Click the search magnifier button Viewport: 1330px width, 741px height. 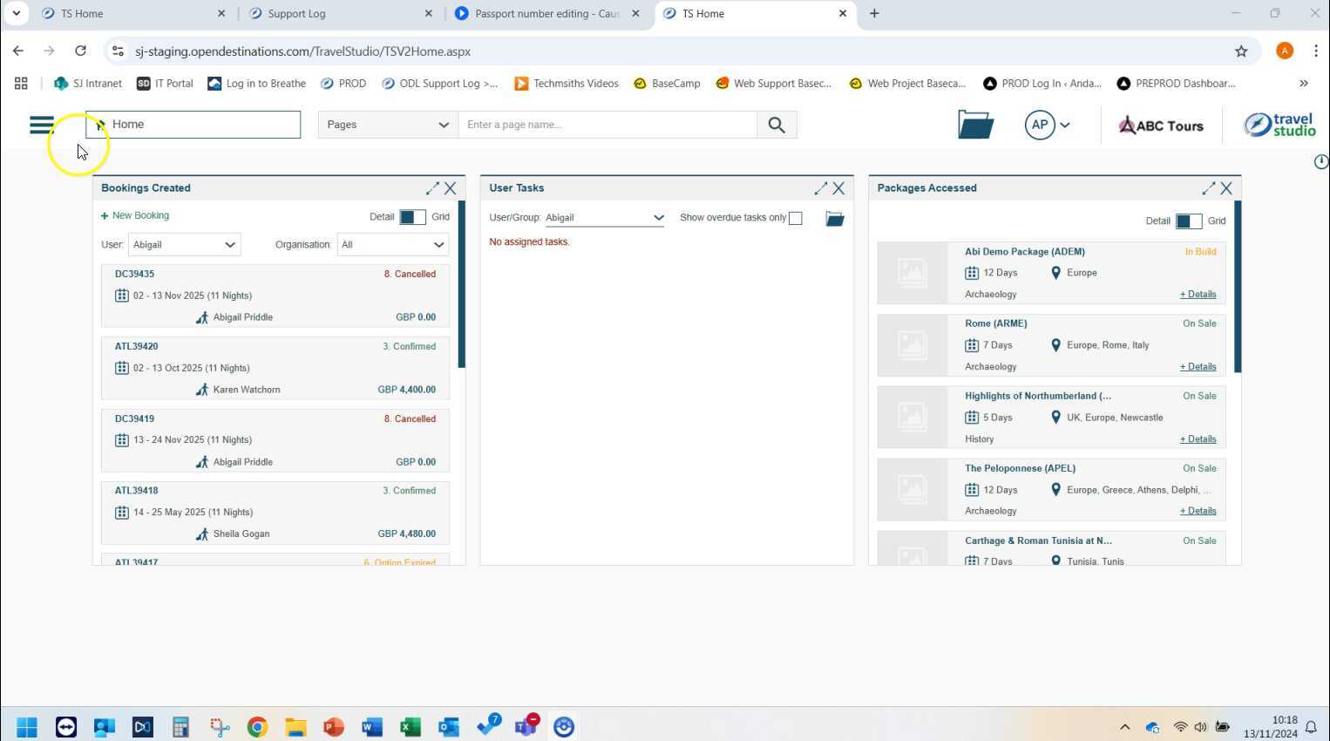pyautogui.click(x=777, y=125)
